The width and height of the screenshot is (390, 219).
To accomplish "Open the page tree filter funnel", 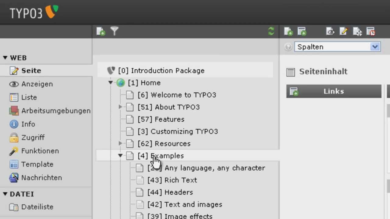I will [x=114, y=31].
